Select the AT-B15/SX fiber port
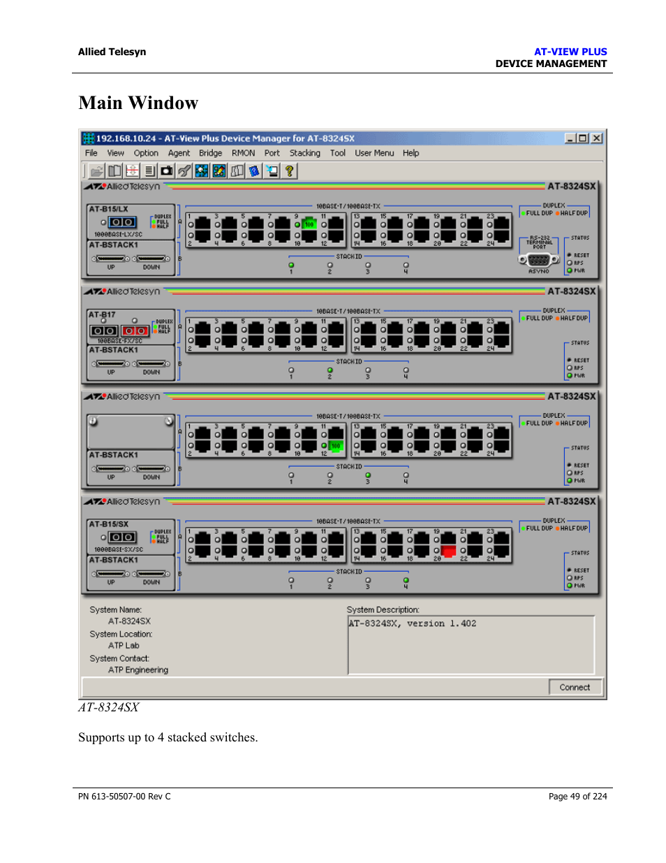The width and height of the screenshot is (666, 863). [122, 537]
